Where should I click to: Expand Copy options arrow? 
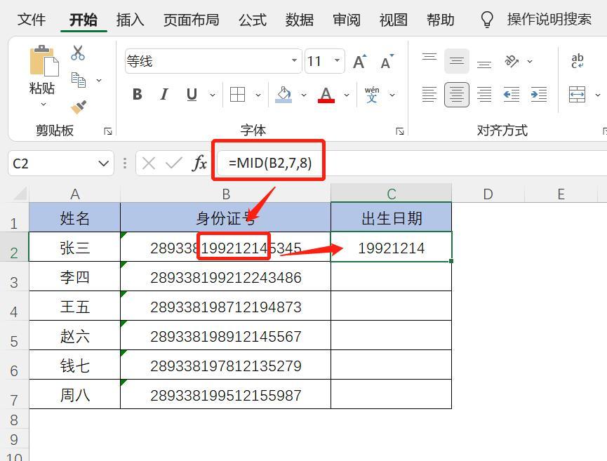coord(99,81)
